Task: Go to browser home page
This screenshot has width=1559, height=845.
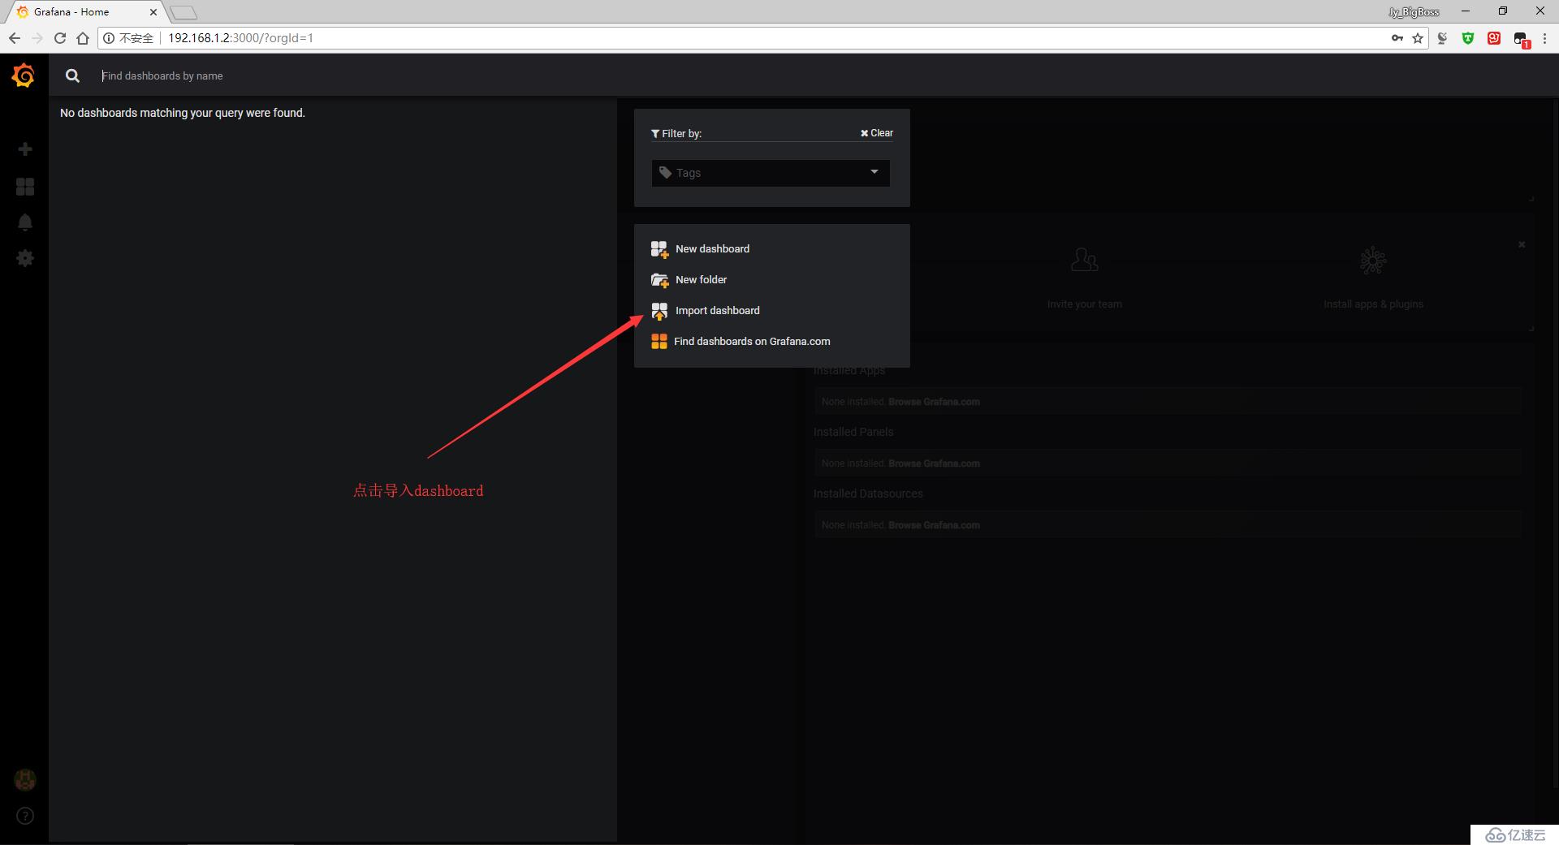Action: 83,38
